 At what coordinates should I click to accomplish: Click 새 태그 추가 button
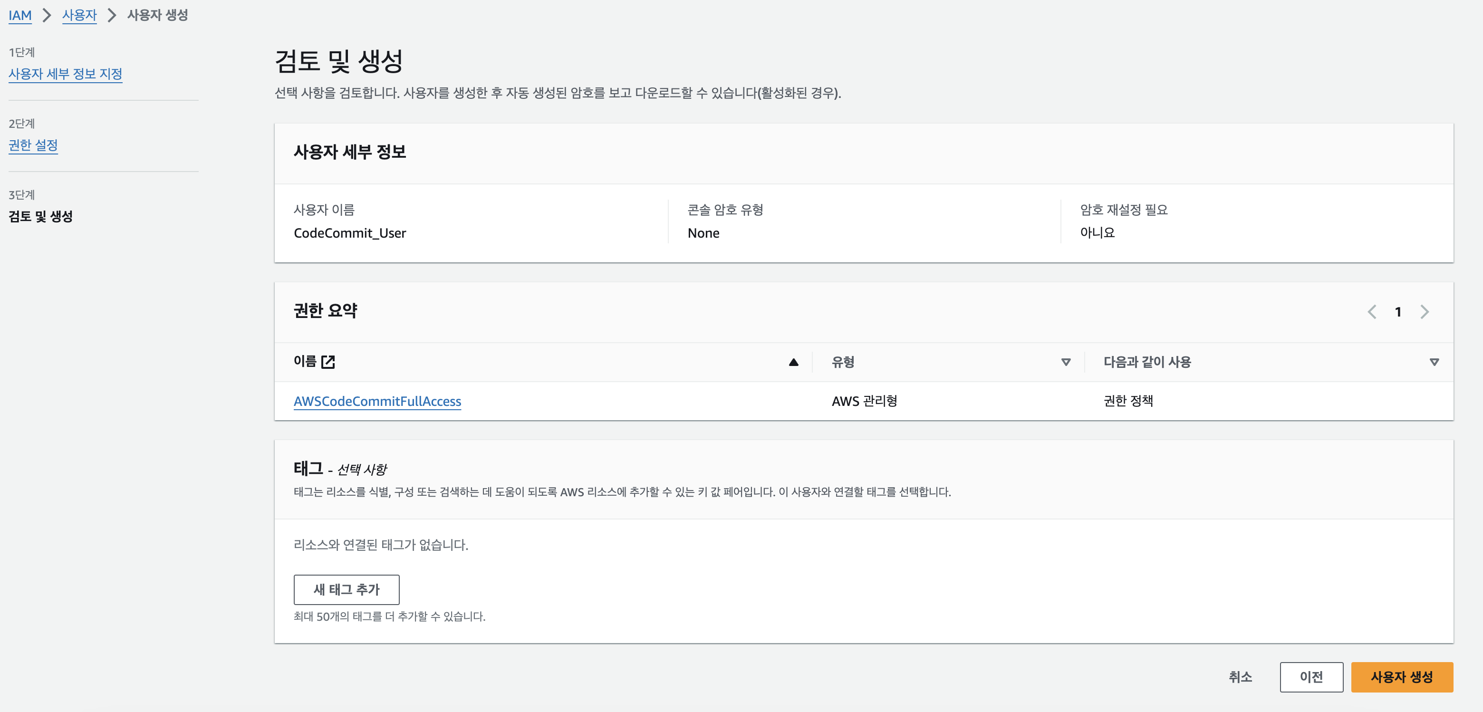click(x=347, y=589)
